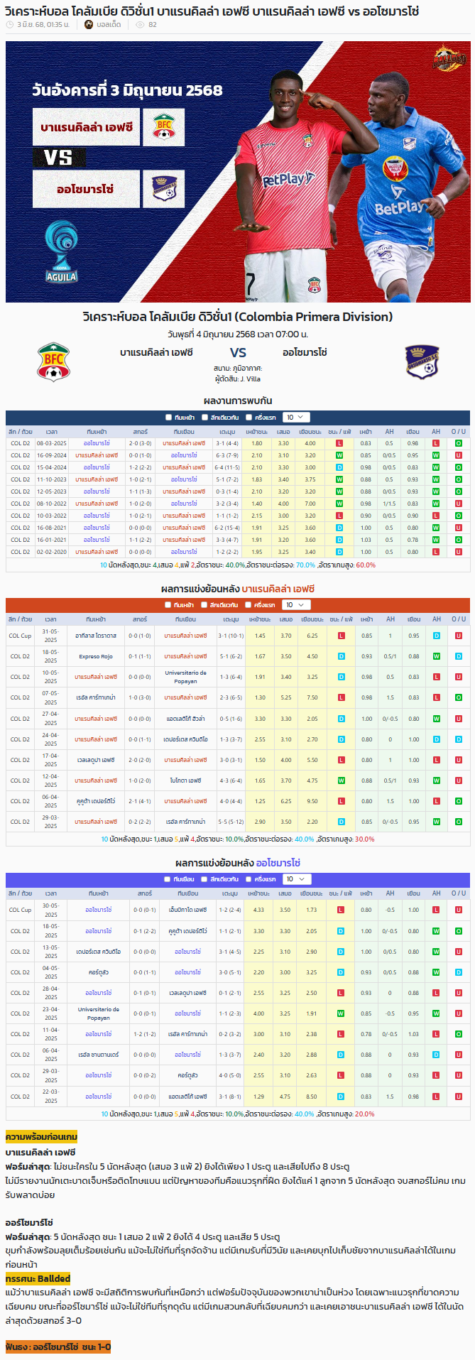Viewport: 475px width, 1360px height.
Task: Click the BFC crest inside the banner
Action: point(164,127)
